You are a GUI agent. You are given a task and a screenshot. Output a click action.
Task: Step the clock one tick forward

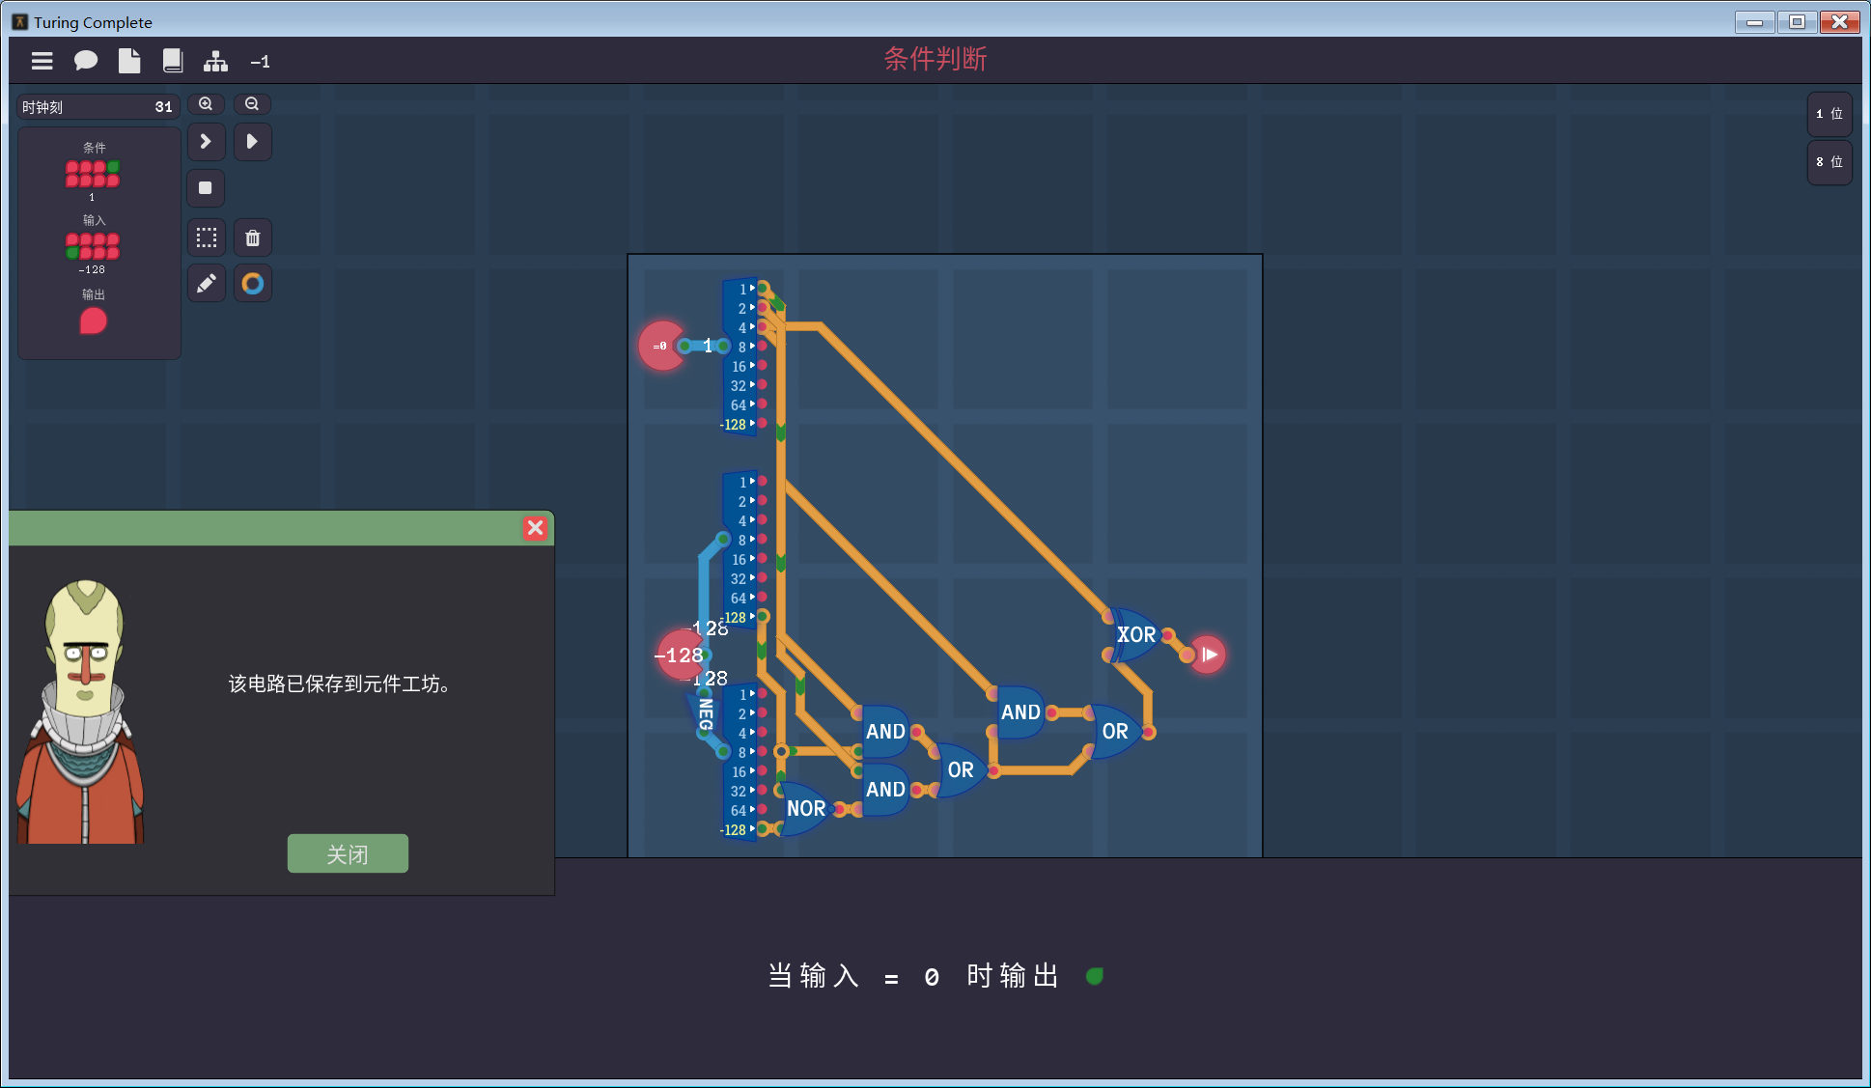click(206, 142)
